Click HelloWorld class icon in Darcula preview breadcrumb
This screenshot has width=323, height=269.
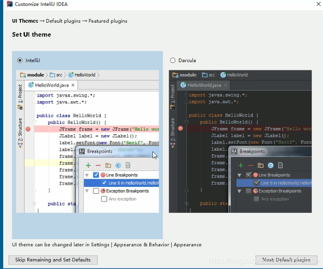click(x=223, y=75)
